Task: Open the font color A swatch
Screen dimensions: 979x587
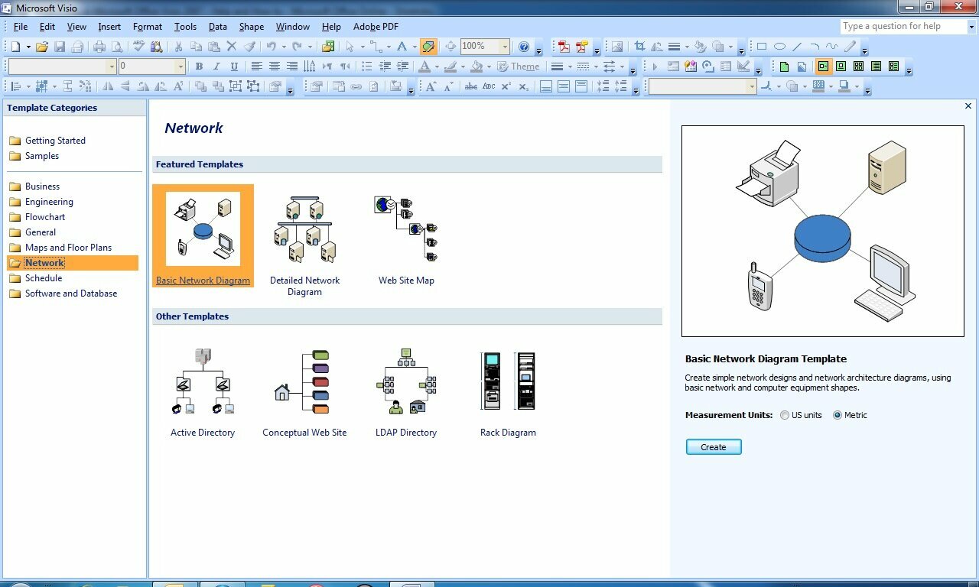Action: (424, 66)
